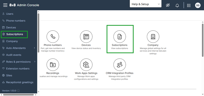This screenshot has height=96, width=204.
Task: Click the sidebar scroll up arrow
Action: pyautogui.click(x=39, y=12)
